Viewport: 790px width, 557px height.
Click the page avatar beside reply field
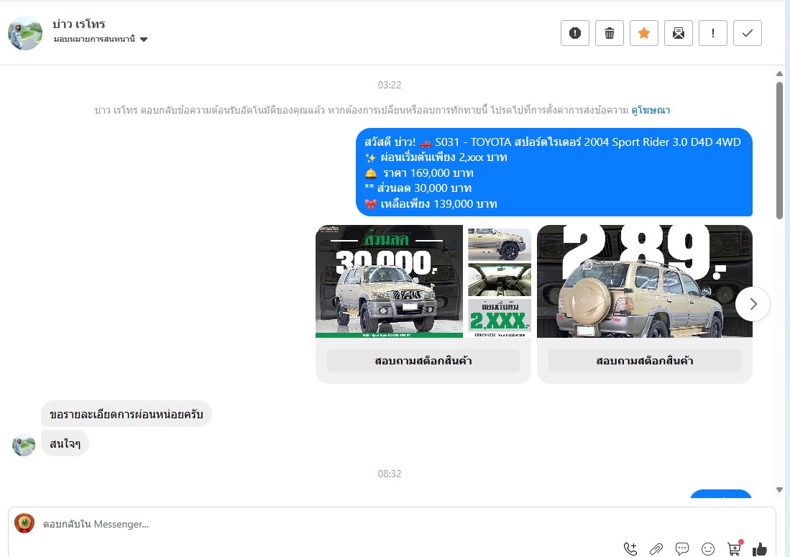24,523
